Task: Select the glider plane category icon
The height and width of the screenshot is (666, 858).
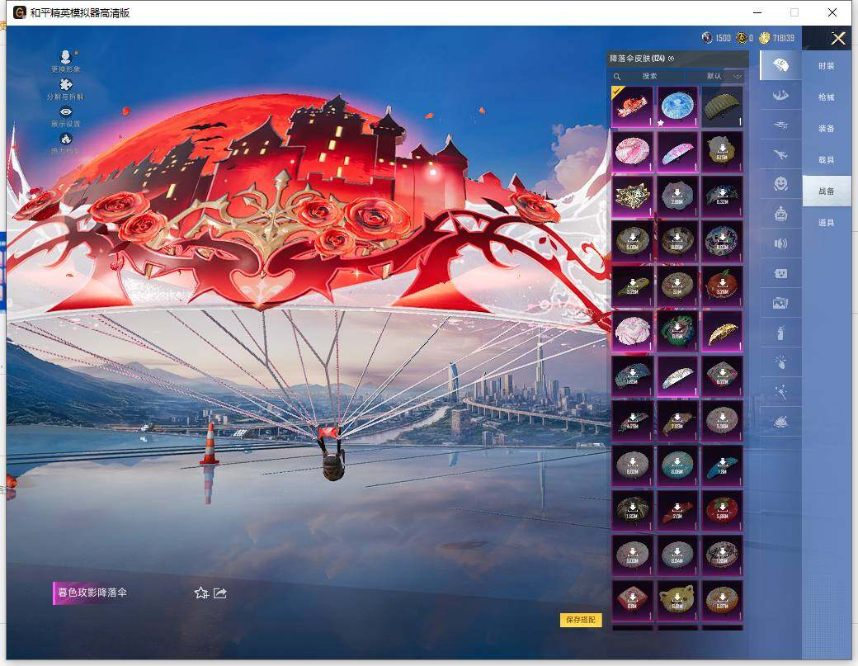Action: pyautogui.click(x=780, y=125)
